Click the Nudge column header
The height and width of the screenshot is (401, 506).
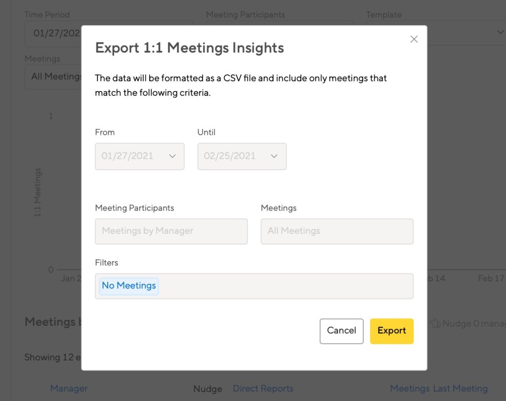[208, 389]
